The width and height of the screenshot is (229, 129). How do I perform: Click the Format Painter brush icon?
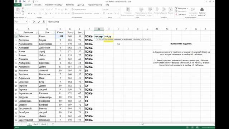point(23,14)
